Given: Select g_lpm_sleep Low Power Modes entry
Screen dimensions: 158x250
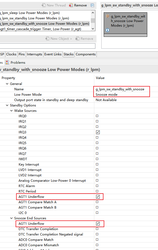Looking at the screenshot, I should click(30, 13).
